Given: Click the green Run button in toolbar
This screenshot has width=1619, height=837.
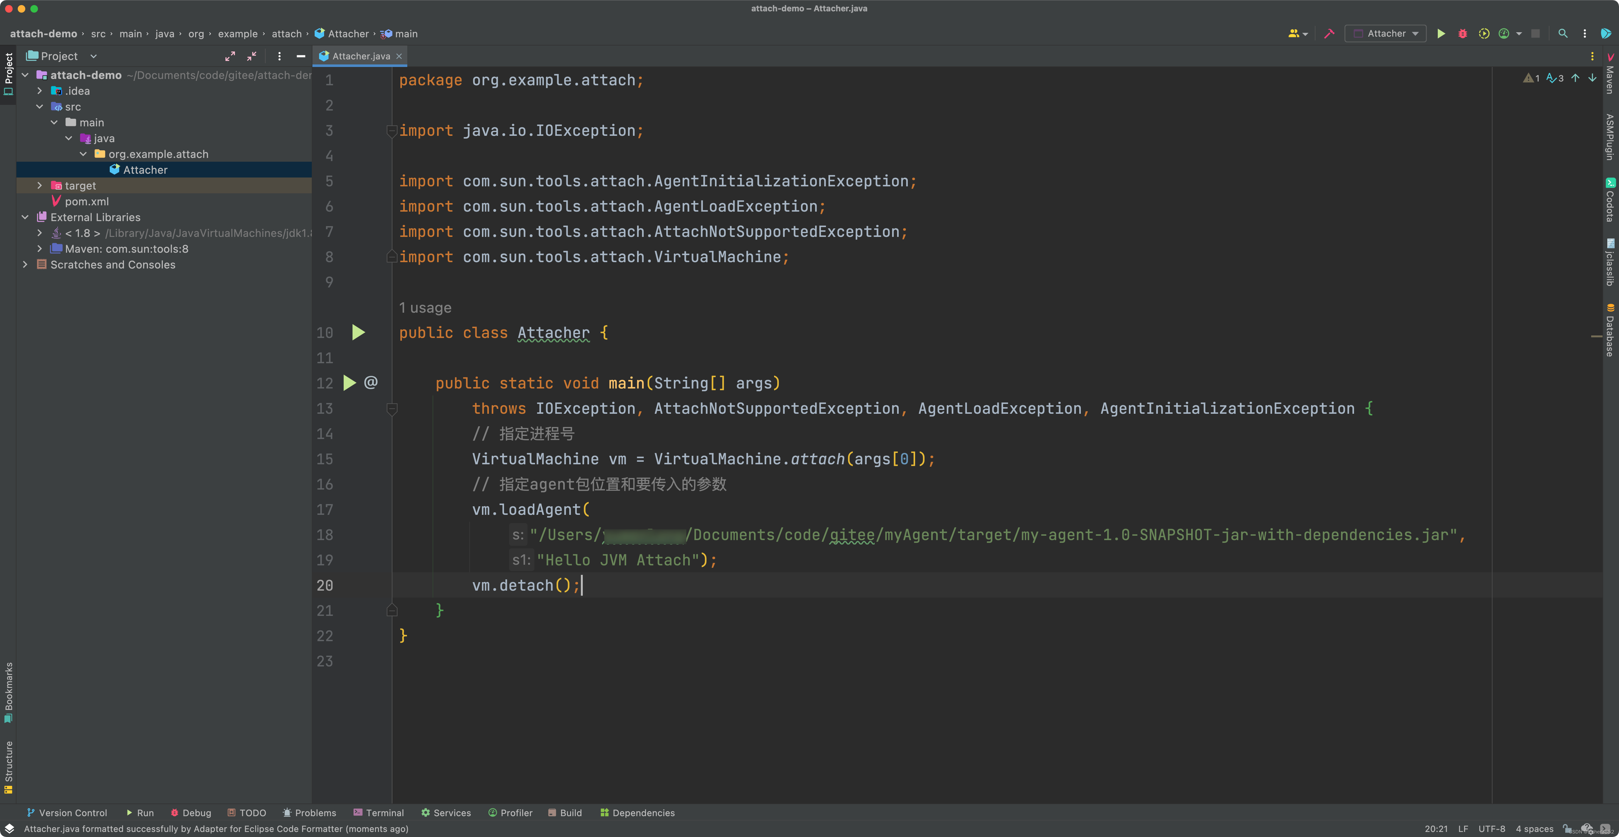Looking at the screenshot, I should pos(1441,34).
